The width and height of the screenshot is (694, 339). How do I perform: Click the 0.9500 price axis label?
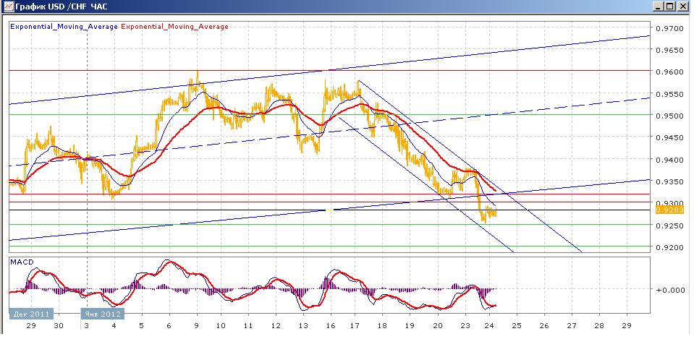pyautogui.click(x=669, y=116)
